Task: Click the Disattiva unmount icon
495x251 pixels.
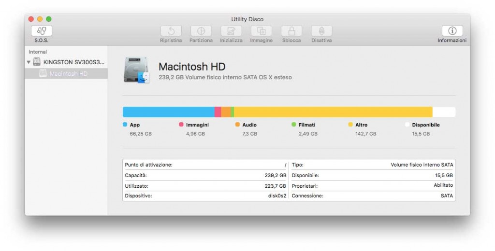Action: coord(321,31)
